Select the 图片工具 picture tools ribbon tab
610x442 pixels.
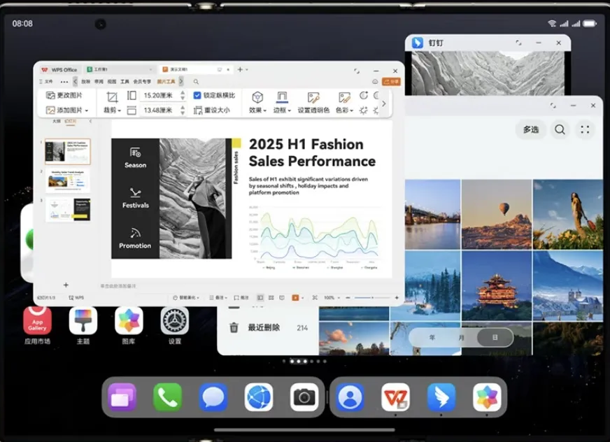click(166, 82)
